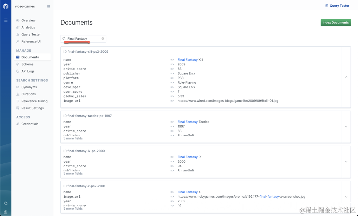Open API Logs

click(28, 71)
